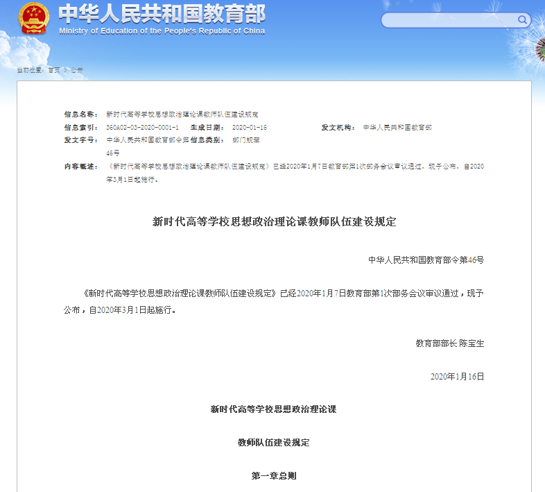Click the bold main article title

(x=274, y=222)
